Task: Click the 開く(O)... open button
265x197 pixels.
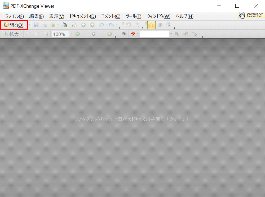Action: (15, 25)
